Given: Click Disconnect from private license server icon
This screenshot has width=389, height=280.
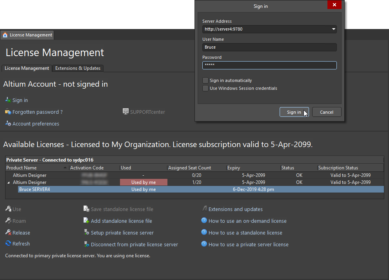Looking at the screenshot, I should 87,244.
